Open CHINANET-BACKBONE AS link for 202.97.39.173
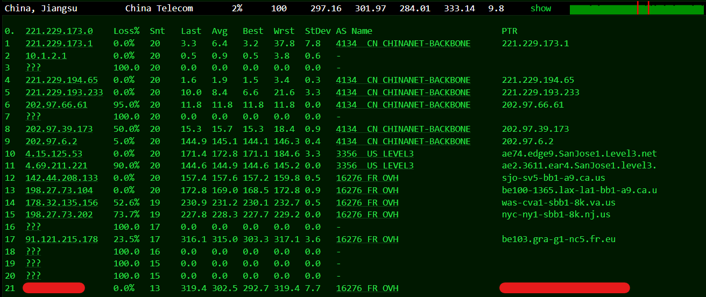The height and width of the screenshot is (297, 706). pos(403,129)
